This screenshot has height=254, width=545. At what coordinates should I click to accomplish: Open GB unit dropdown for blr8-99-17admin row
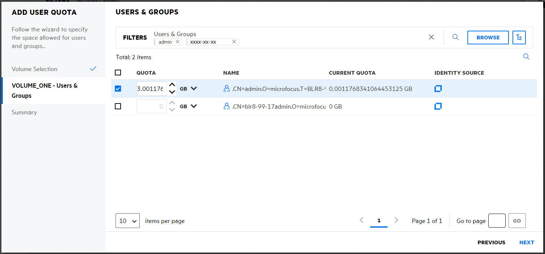pos(194,106)
